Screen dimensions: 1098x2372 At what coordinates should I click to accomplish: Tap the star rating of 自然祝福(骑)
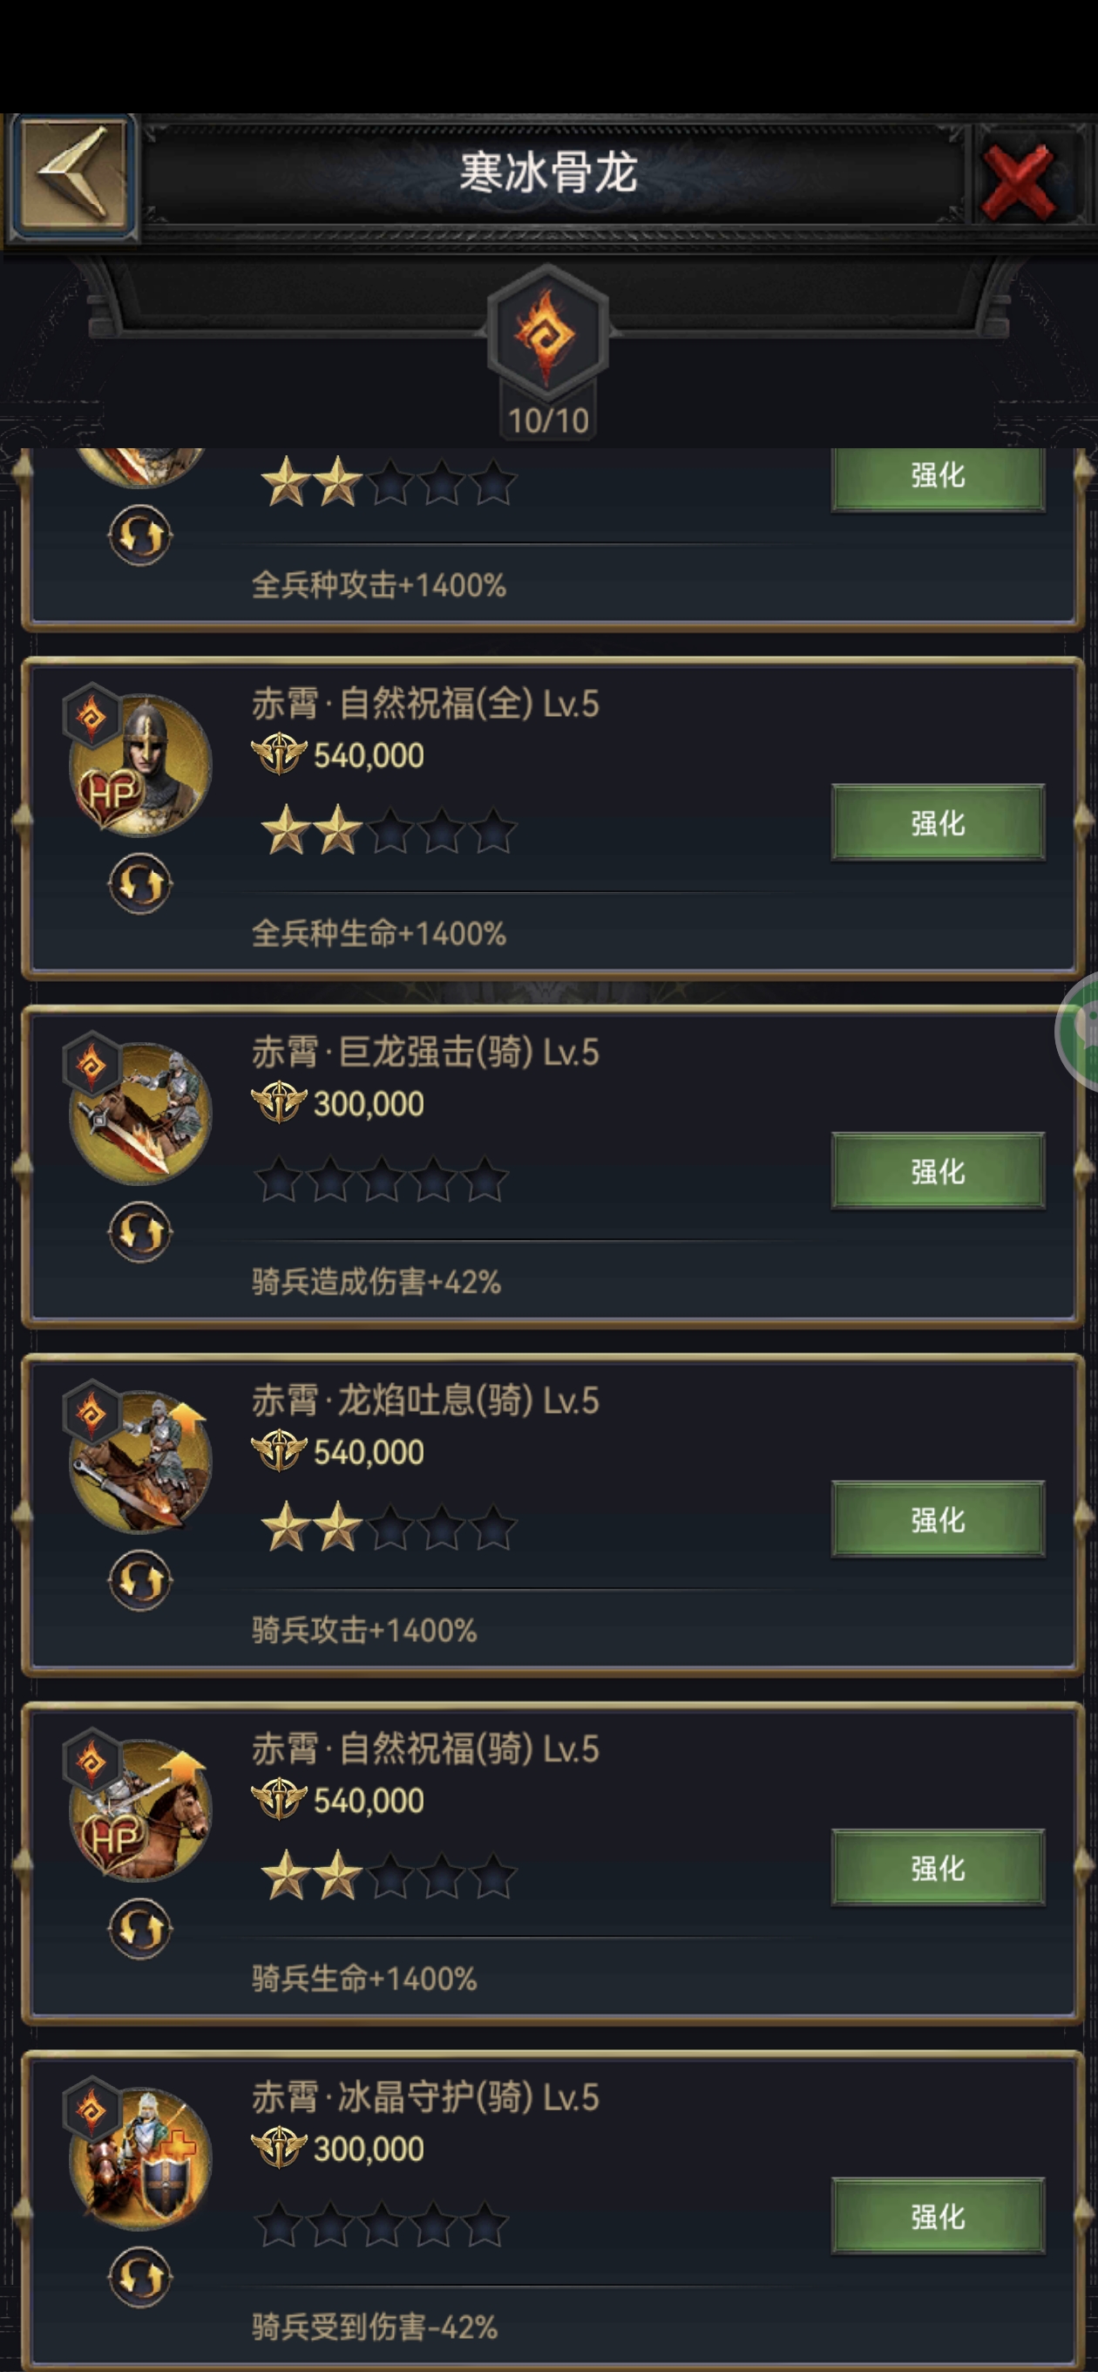[389, 1875]
